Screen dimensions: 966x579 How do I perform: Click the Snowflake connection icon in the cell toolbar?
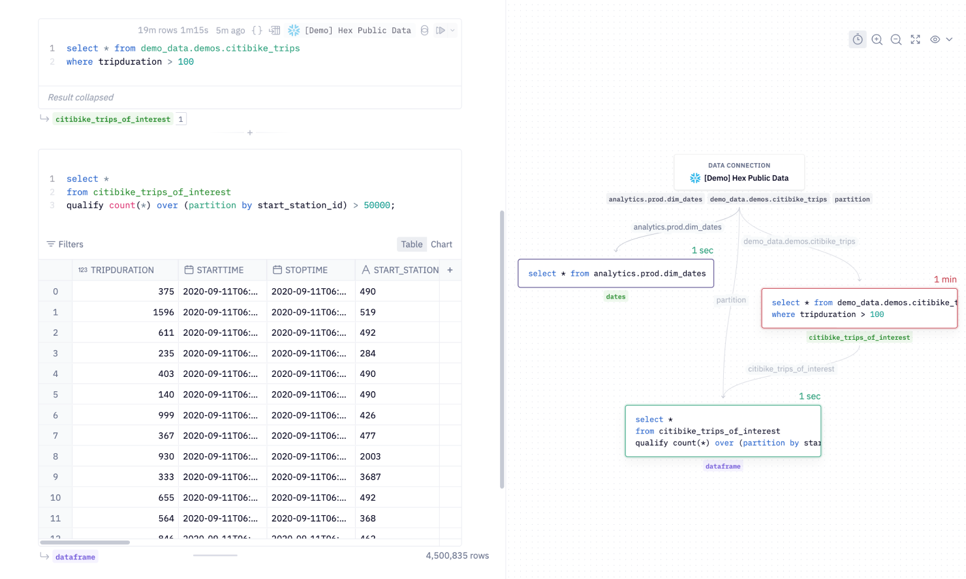click(294, 30)
